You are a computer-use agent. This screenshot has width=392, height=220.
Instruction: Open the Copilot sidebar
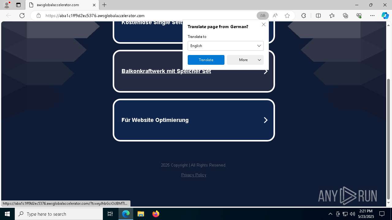coord(385,16)
